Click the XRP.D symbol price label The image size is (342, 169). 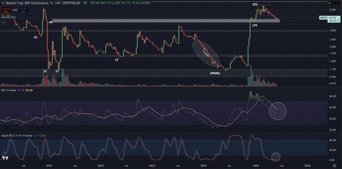323,18
